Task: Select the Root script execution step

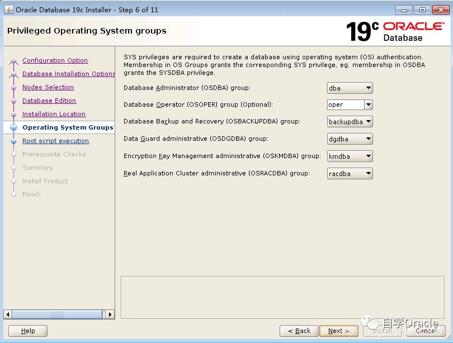Action: pos(55,141)
